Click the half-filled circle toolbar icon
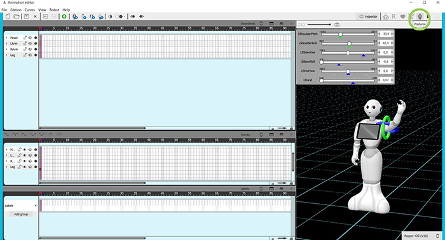This screenshot has width=445, height=240. click(x=110, y=17)
